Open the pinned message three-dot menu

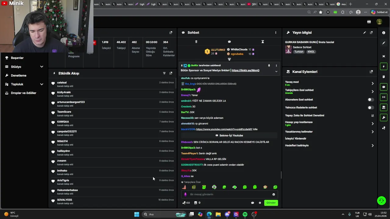[276, 65]
